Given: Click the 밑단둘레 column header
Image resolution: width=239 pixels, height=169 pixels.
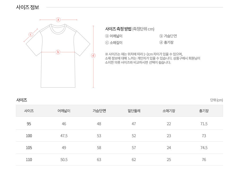Looking at the screenshot, I should (x=134, y=111).
